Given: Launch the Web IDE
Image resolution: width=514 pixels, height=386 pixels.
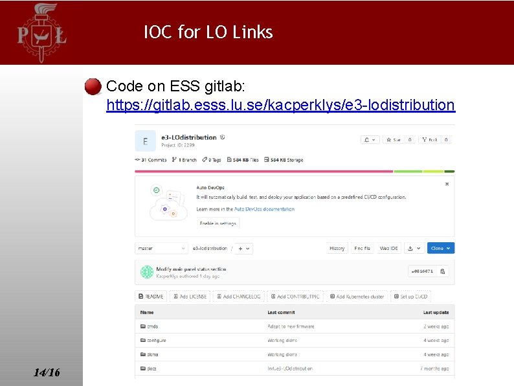Looking at the screenshot, I should 389,248.
